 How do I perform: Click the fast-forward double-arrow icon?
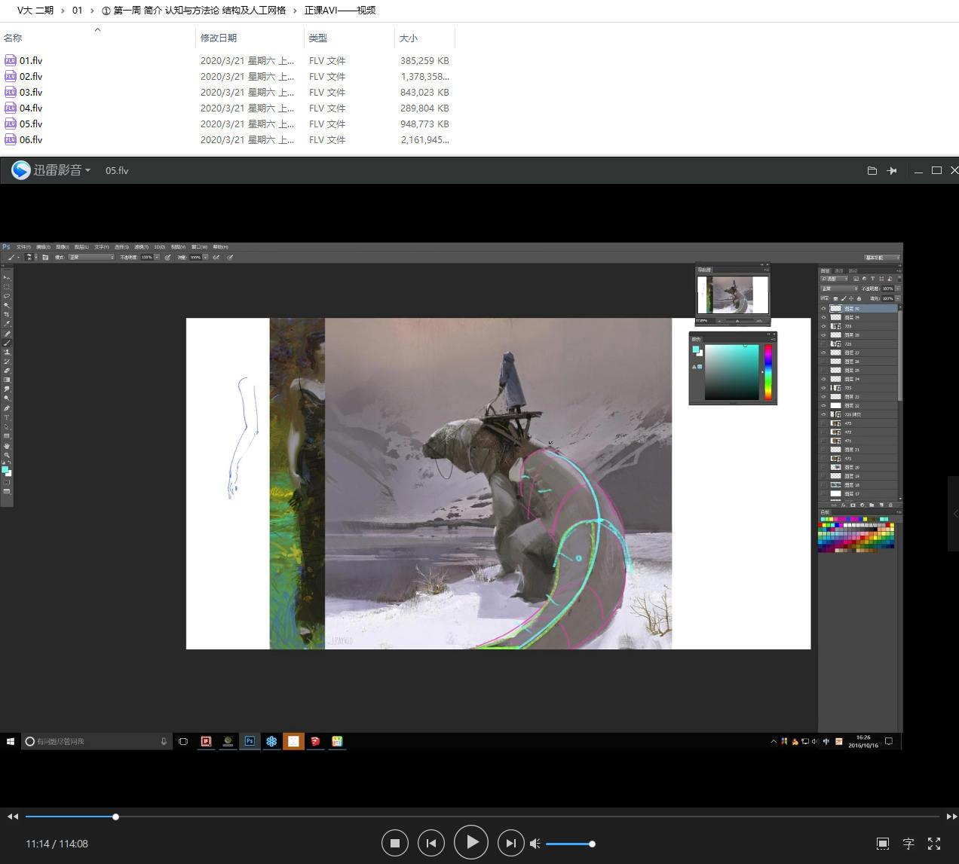pyautogui.click(x=951, y=817)
